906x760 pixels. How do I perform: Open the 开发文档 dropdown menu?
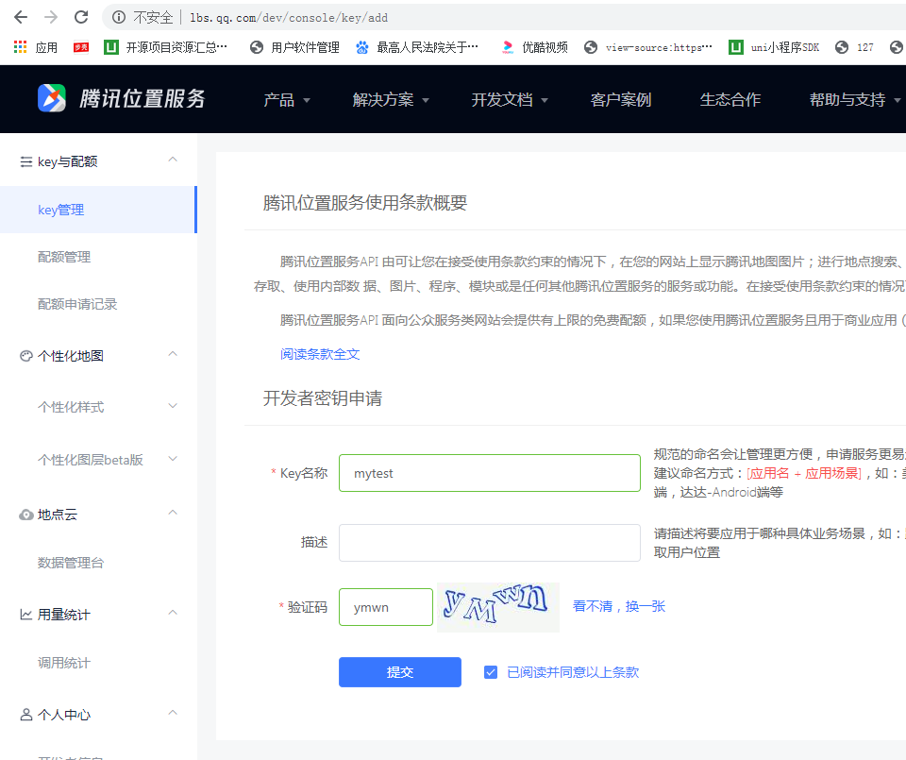pos(510,100)
